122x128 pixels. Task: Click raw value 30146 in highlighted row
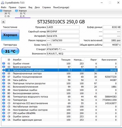pyautogui.click(x=113, y=70)
